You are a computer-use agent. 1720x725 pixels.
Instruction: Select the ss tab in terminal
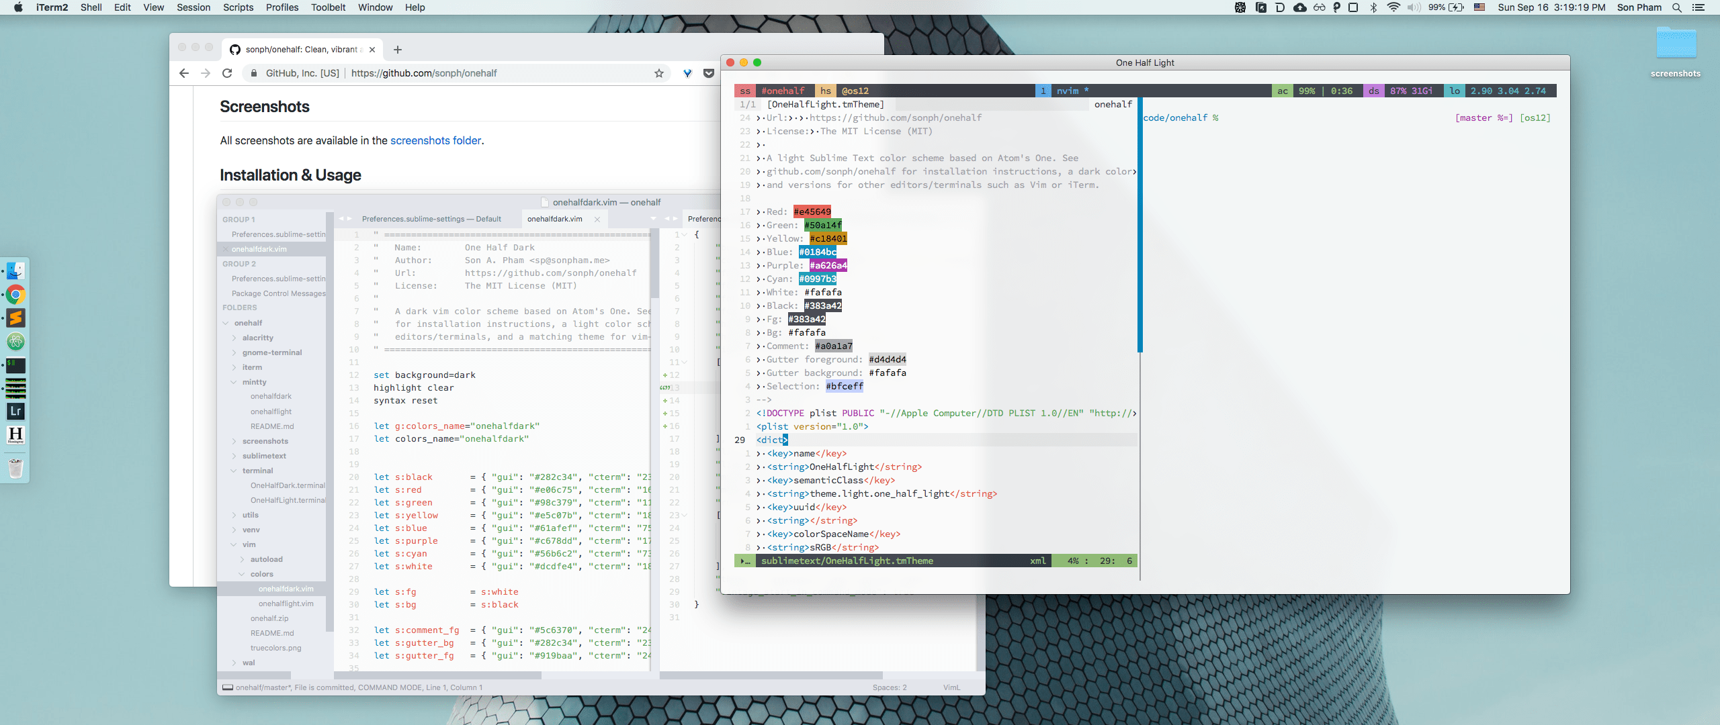(745, 90)
